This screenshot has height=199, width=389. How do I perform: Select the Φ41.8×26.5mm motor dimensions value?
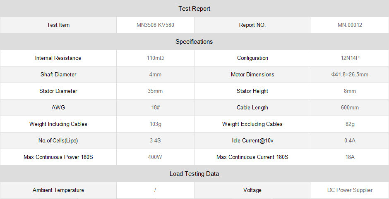pos(350,75)
